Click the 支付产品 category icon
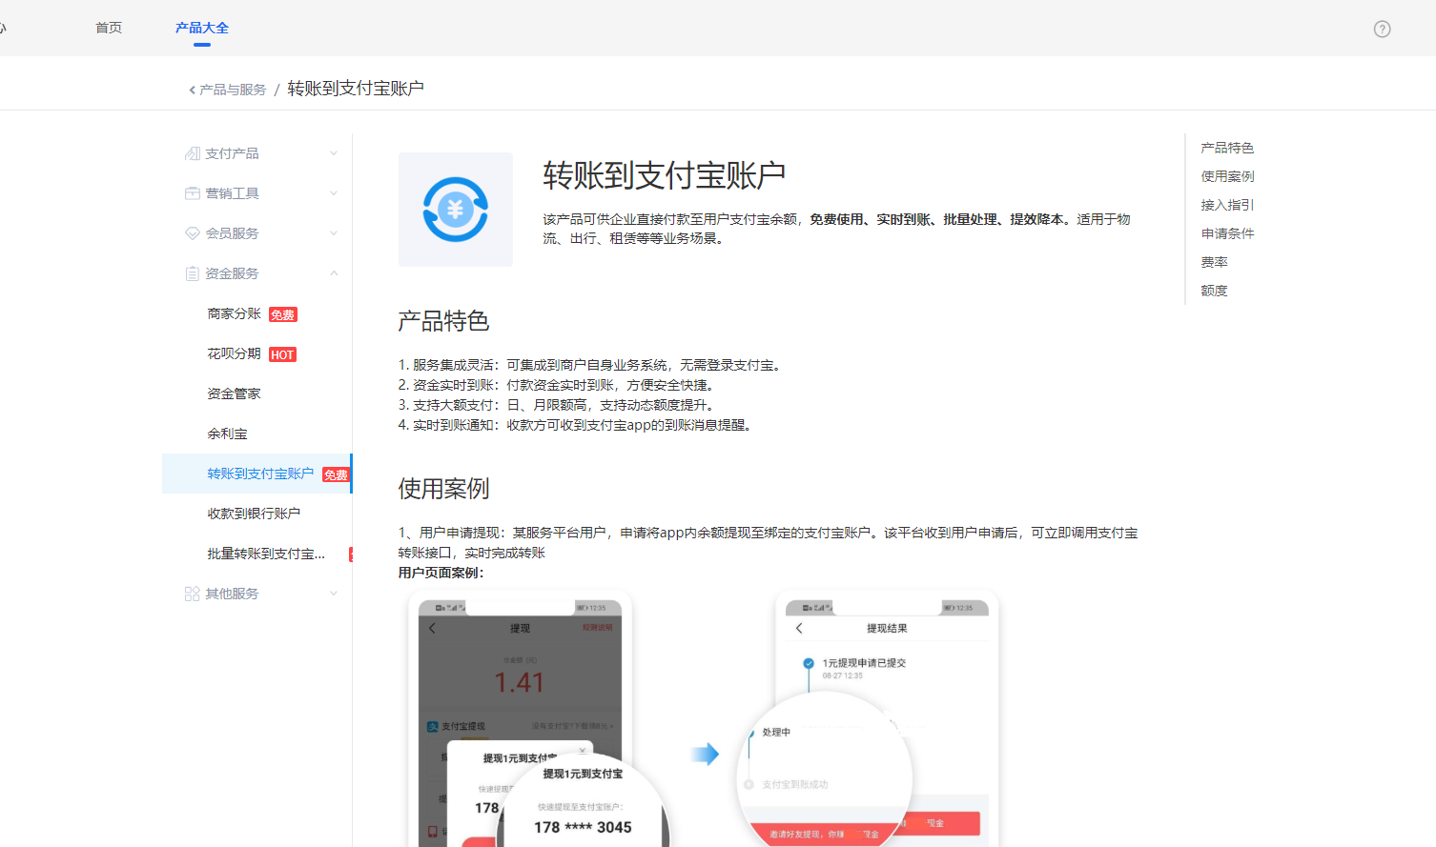Image resolution: width=1436 pixels, height=847 pixels. click(x=192, y=153)
